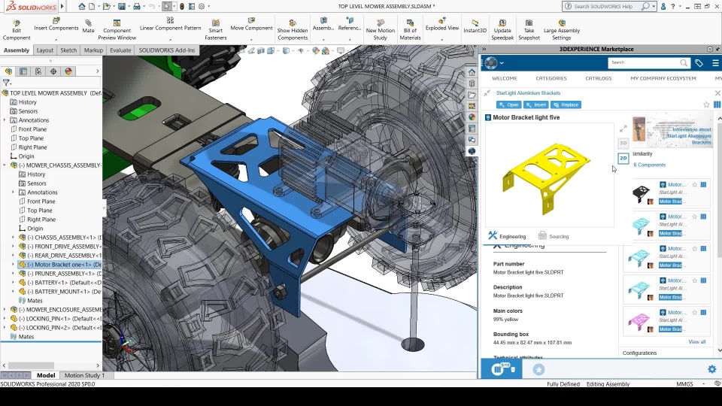
Task: Switch preview to 2D view
Action: tap(623, 159)
